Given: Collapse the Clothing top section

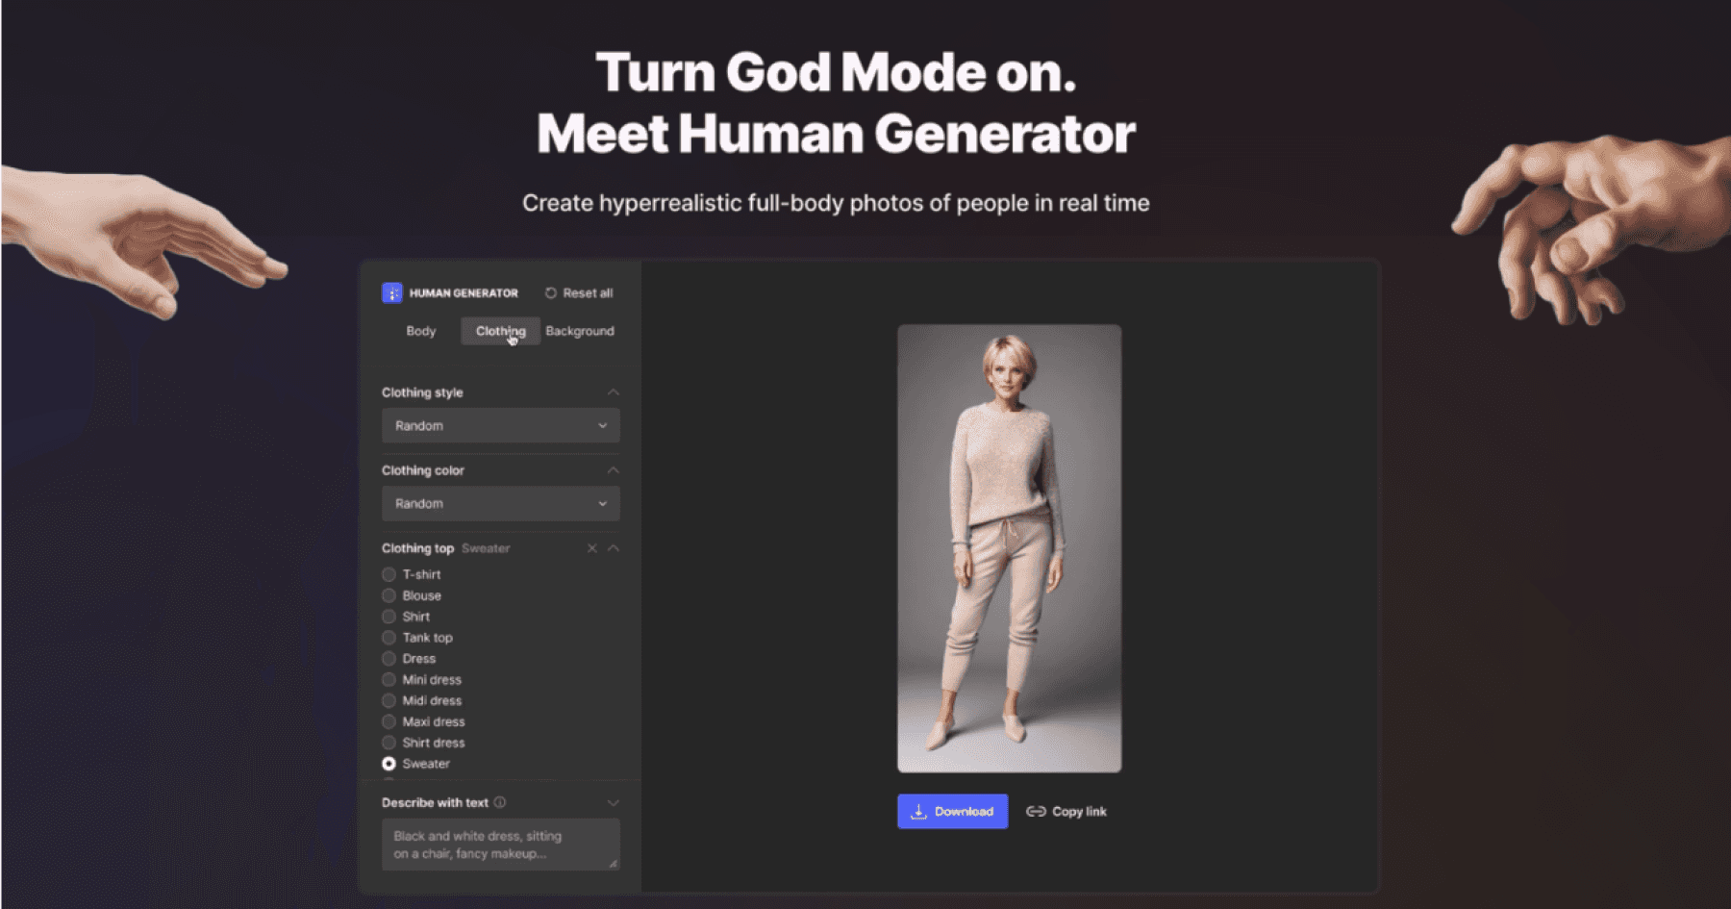Looking at the screenshot, I should pos(613,548).
